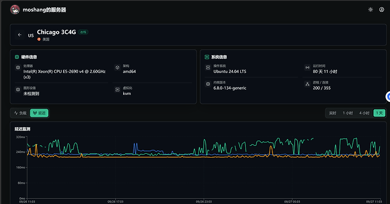Click the architecture icon beside amd64

(118, 67)
